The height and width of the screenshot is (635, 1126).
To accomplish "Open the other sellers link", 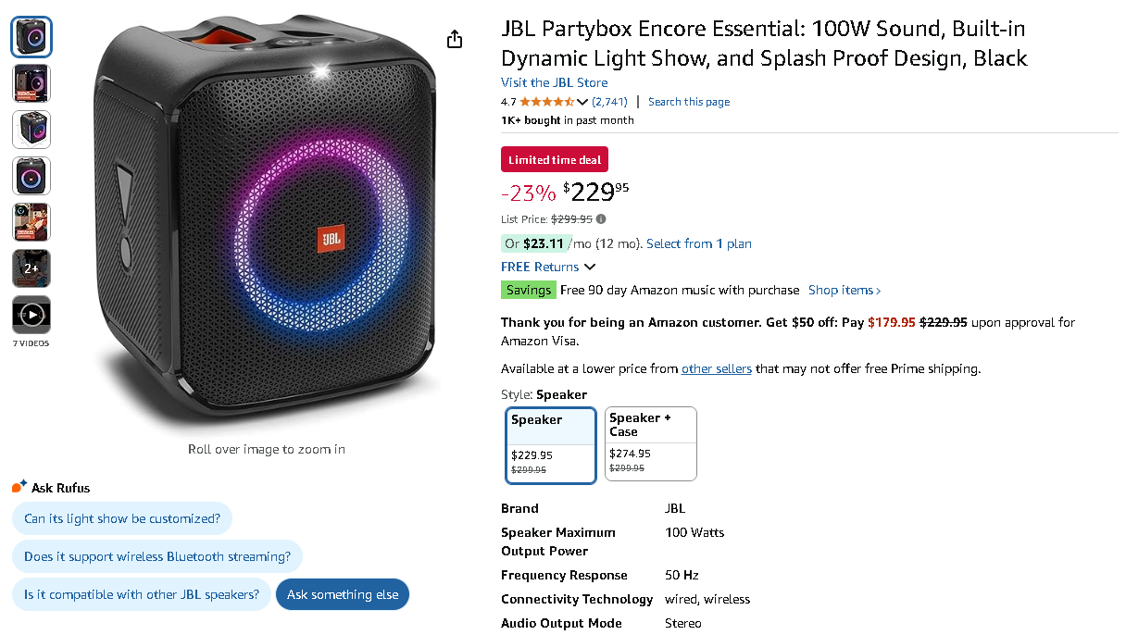I will [716, 368].
